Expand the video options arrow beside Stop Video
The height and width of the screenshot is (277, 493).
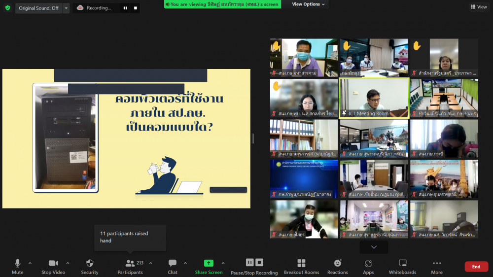pos(68,263)
